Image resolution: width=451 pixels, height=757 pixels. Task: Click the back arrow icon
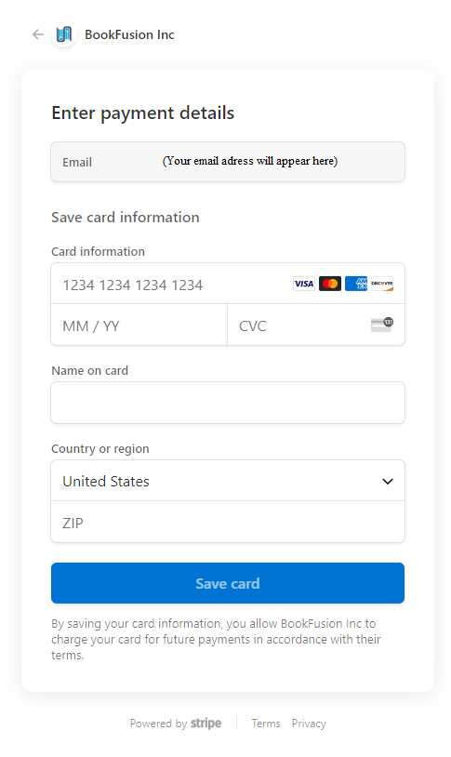point(38,34)
